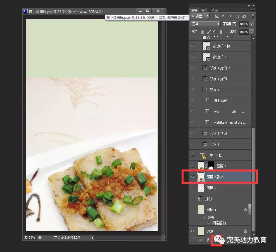276x252 pixels.
Task: Filter layers by smart object icon
Action: (244, 16)
